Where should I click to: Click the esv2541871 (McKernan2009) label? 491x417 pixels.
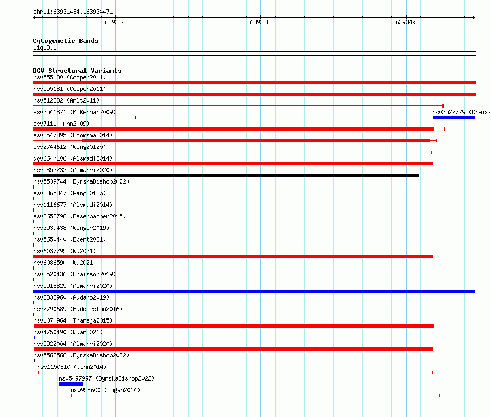[74, 112]
